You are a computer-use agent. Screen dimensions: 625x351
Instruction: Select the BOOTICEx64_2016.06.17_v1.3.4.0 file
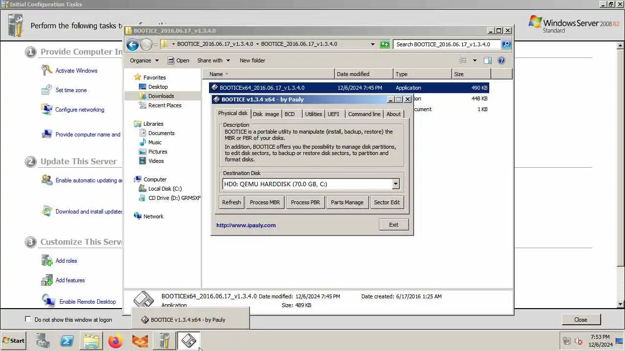coord(349,88)
